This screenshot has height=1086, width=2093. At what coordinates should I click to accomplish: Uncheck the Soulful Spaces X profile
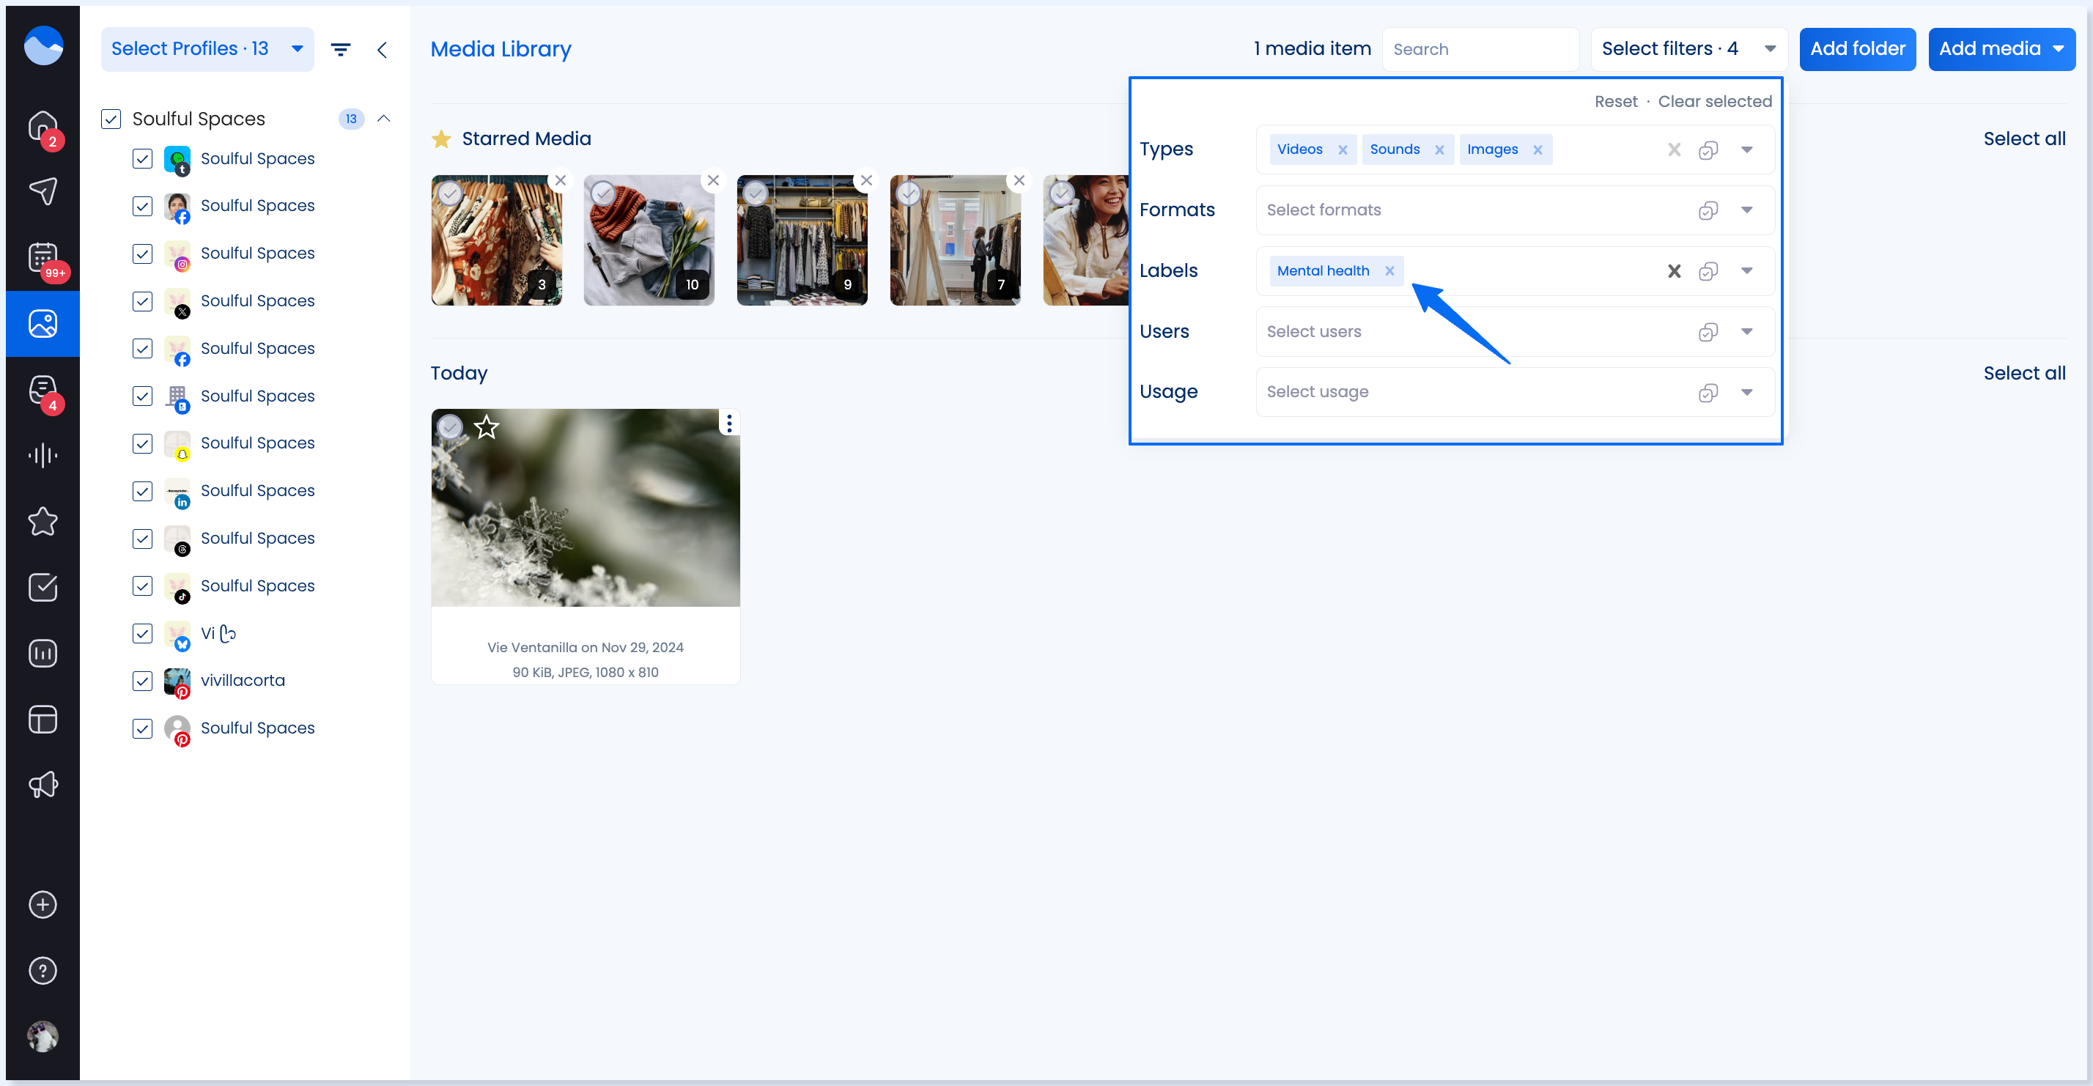click(x=142, y=301)
